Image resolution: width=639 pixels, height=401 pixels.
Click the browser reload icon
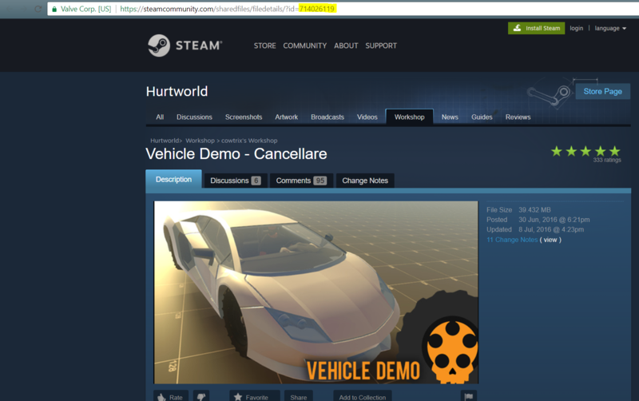pyautogui.click(x=38, y=9)
